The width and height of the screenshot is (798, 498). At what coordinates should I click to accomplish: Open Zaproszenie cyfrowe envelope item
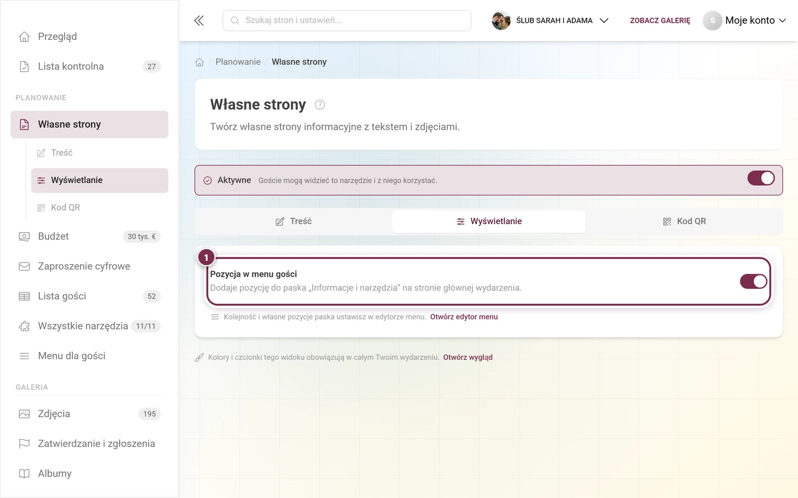click(89, 266)
